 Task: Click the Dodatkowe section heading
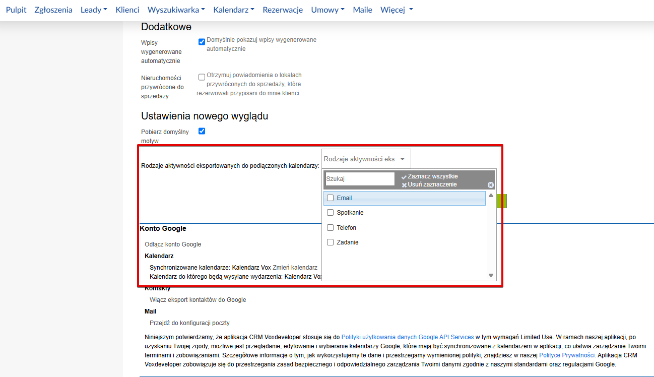point(166,27)
